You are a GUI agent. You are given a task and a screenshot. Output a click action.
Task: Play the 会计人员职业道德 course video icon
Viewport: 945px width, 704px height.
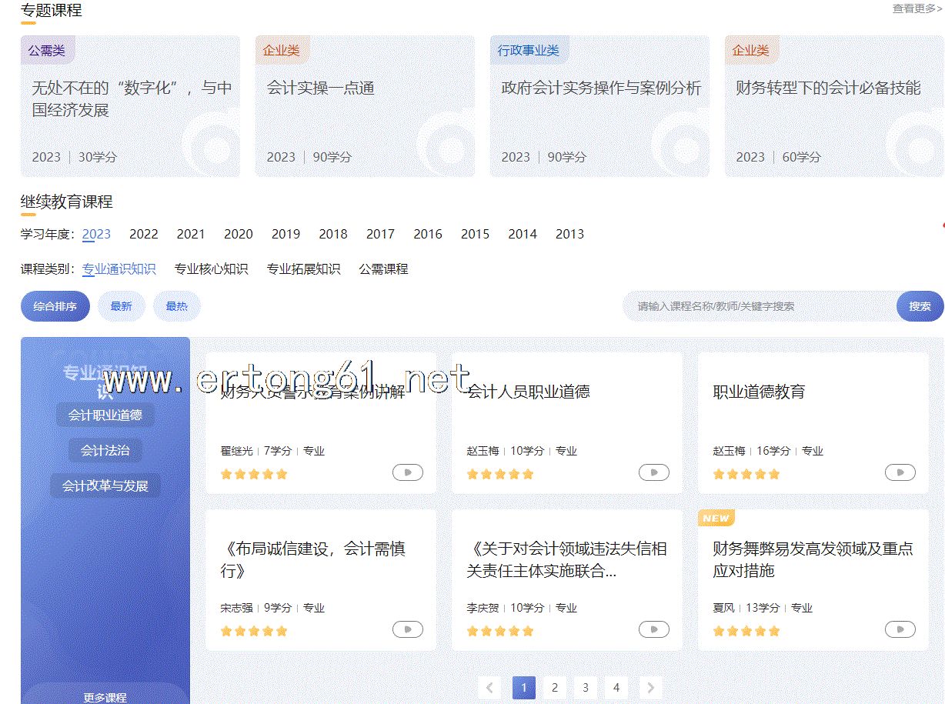[x=653, y=472]
